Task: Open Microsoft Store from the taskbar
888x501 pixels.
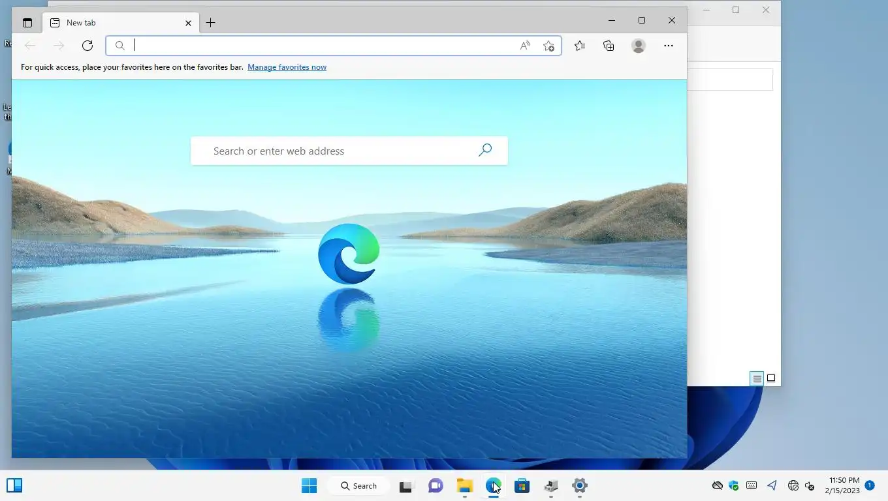Action: (x=522, y=485)
